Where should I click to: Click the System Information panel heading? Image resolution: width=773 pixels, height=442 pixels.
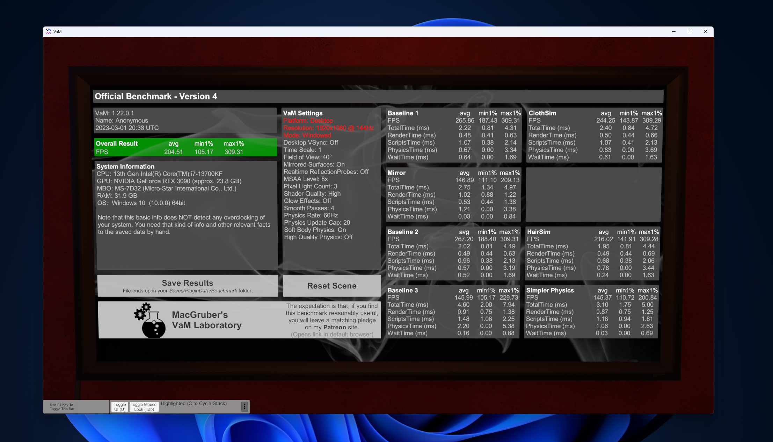[x=125, y=166]
